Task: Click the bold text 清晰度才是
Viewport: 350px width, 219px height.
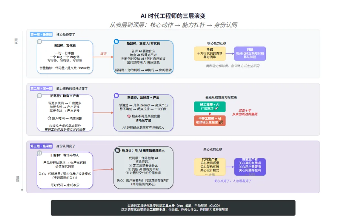Action: pyautogui.click(x=143, y=120)
